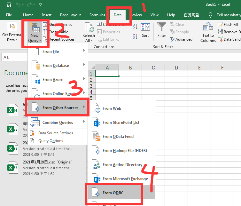Click the Name Box showing A1
Viewport: 241px width, 206px height.
pyautogui.click(x=15, y=57)
